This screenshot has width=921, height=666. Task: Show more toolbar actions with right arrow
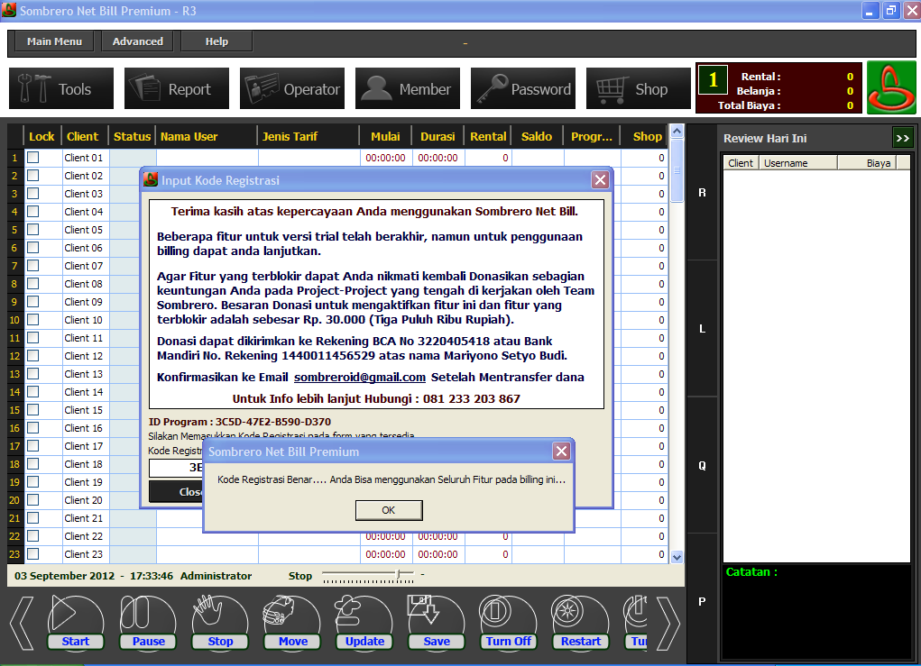point(668,623)
